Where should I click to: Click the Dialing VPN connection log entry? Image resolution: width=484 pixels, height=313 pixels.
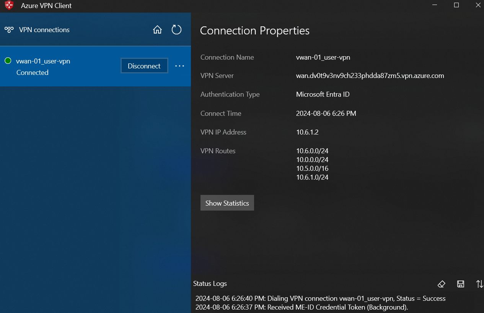(320, 298)
